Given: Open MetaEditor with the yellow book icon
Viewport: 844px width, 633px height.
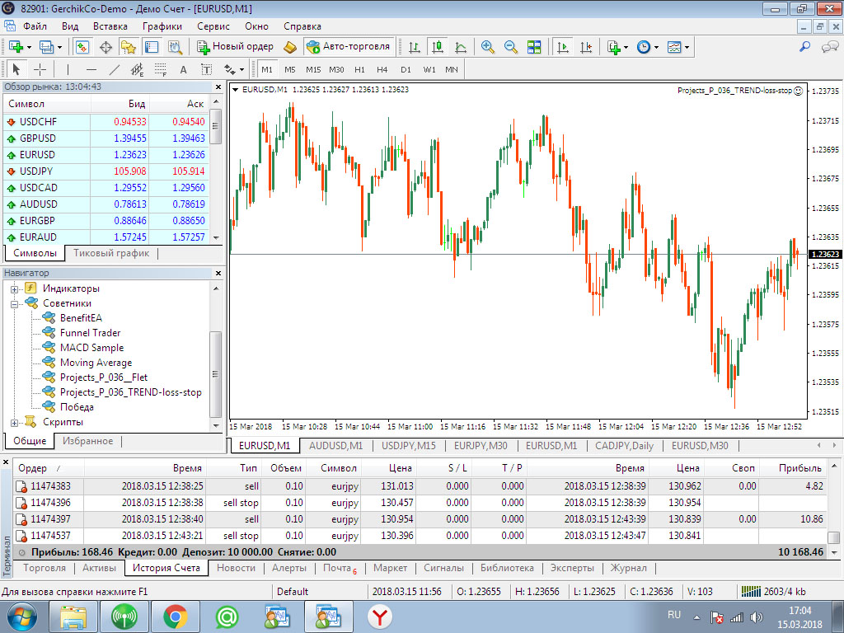Looking at the screenshot, I should tap(289, 47).
